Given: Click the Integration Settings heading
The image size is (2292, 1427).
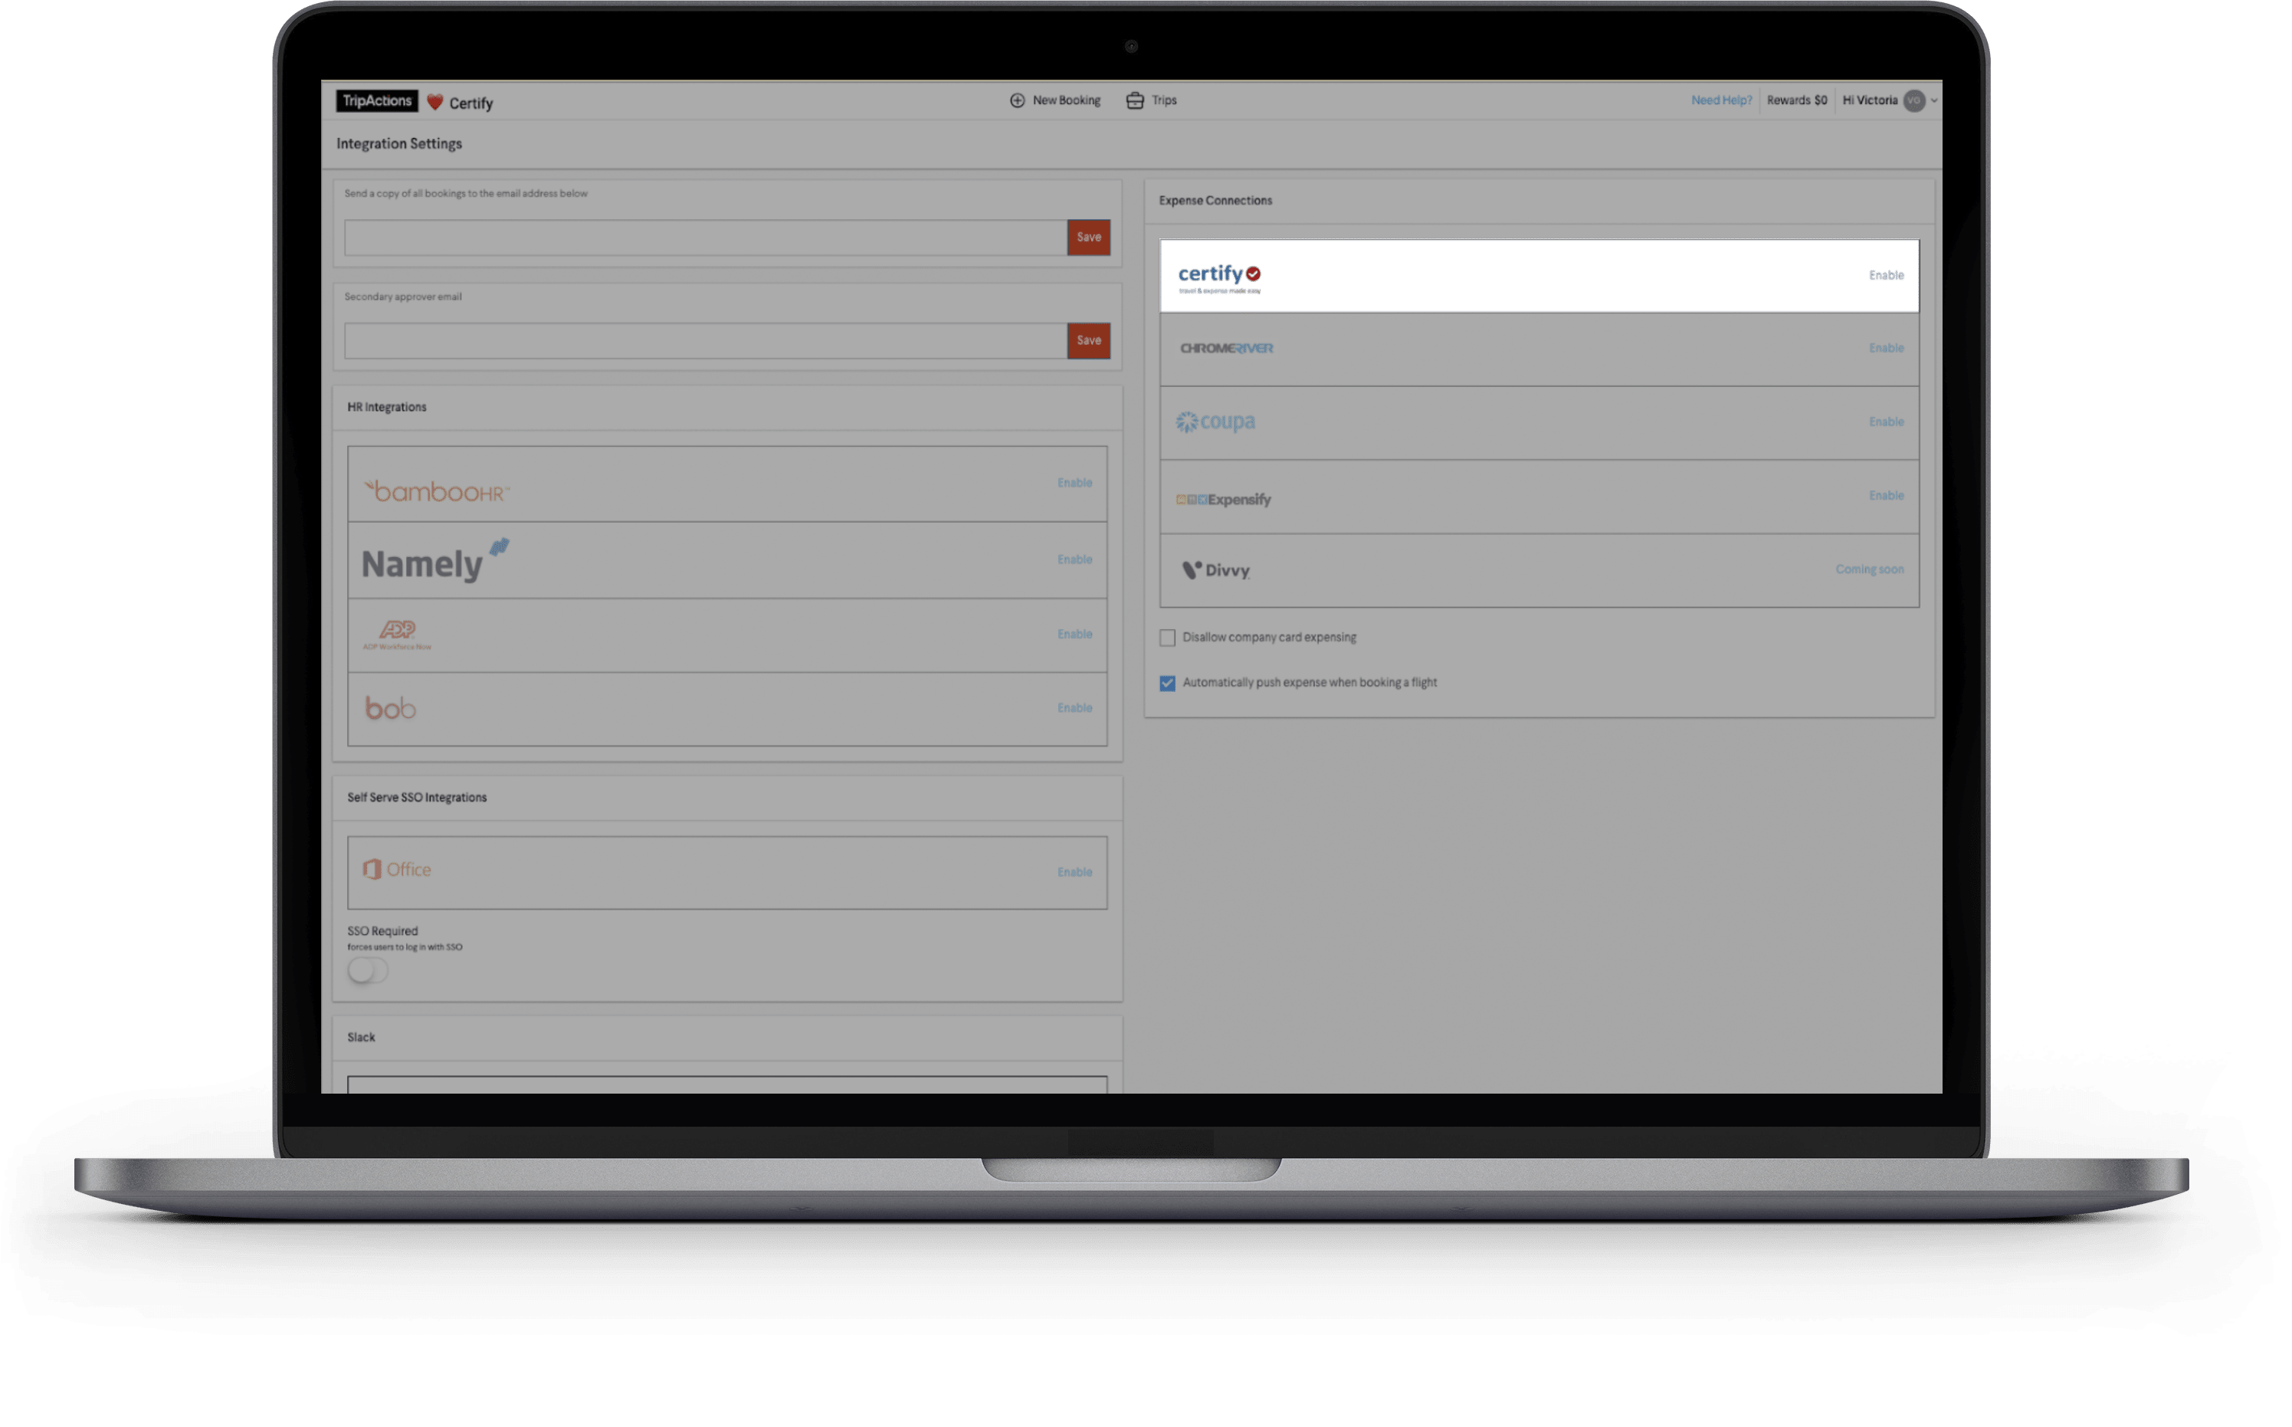Looking at the screenshot, I should coord(399,143).
